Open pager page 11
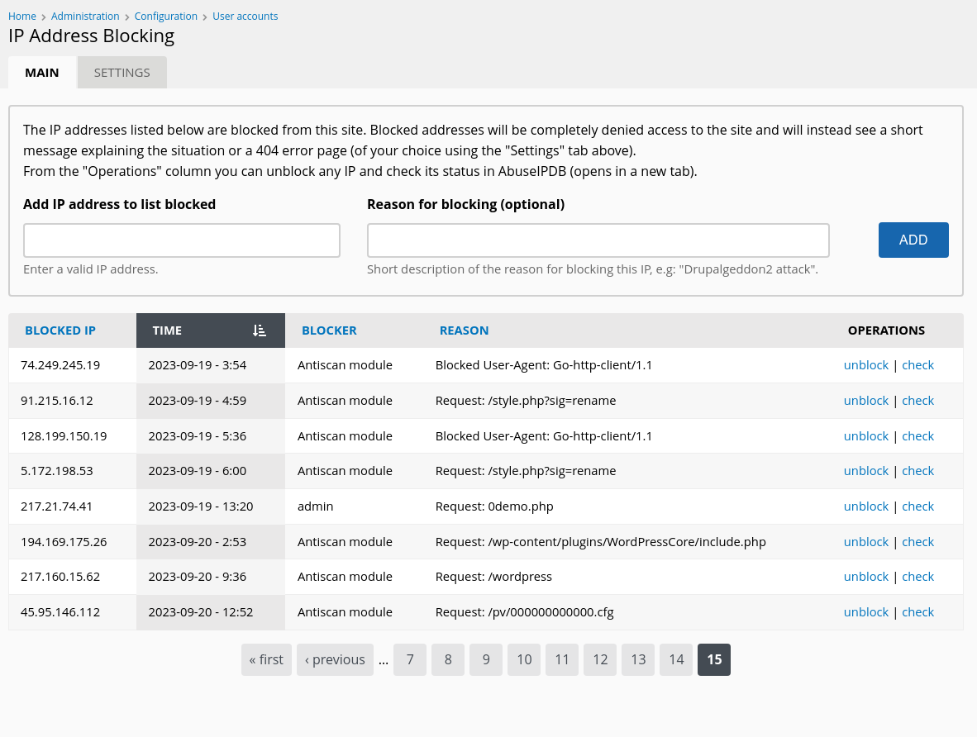 562,660
